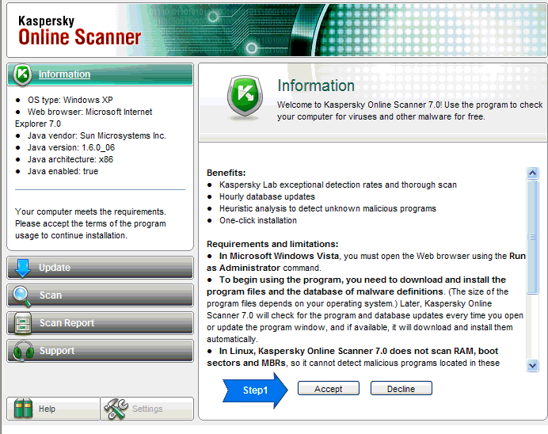Click the Help text label

[x=47, y=409]
